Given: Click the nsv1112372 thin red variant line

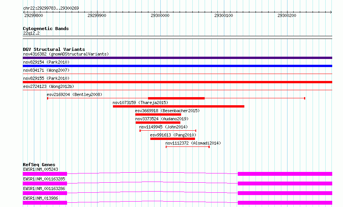Looking at the screenshot, I should [x=188, y=147].
